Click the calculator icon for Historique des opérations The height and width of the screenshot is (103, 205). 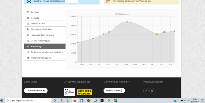[28, 35]
